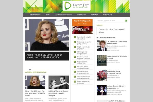Open 'Tratamente cu sare în școli' item
The image size is (153, 102).
84,43
